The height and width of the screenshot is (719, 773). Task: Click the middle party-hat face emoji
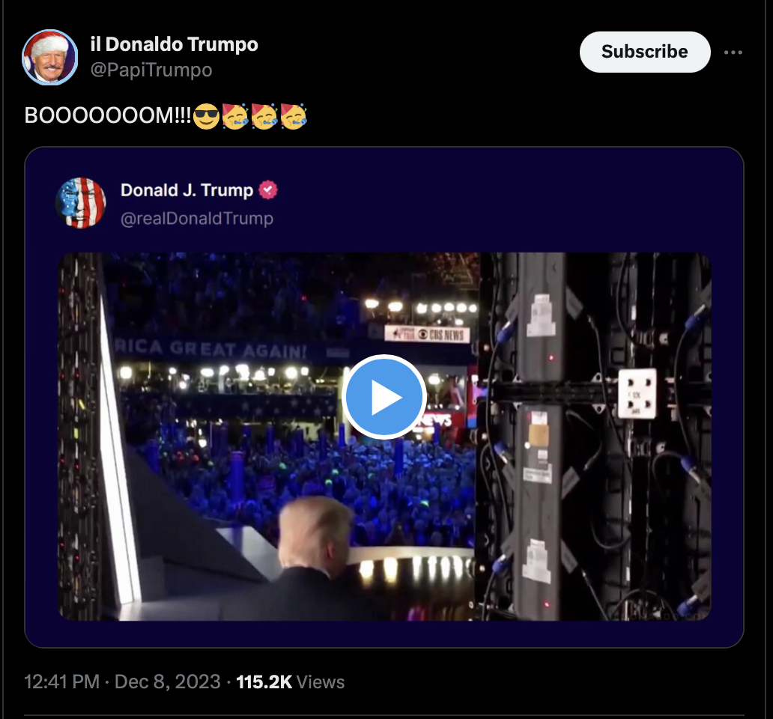click(x=264, y=116)
